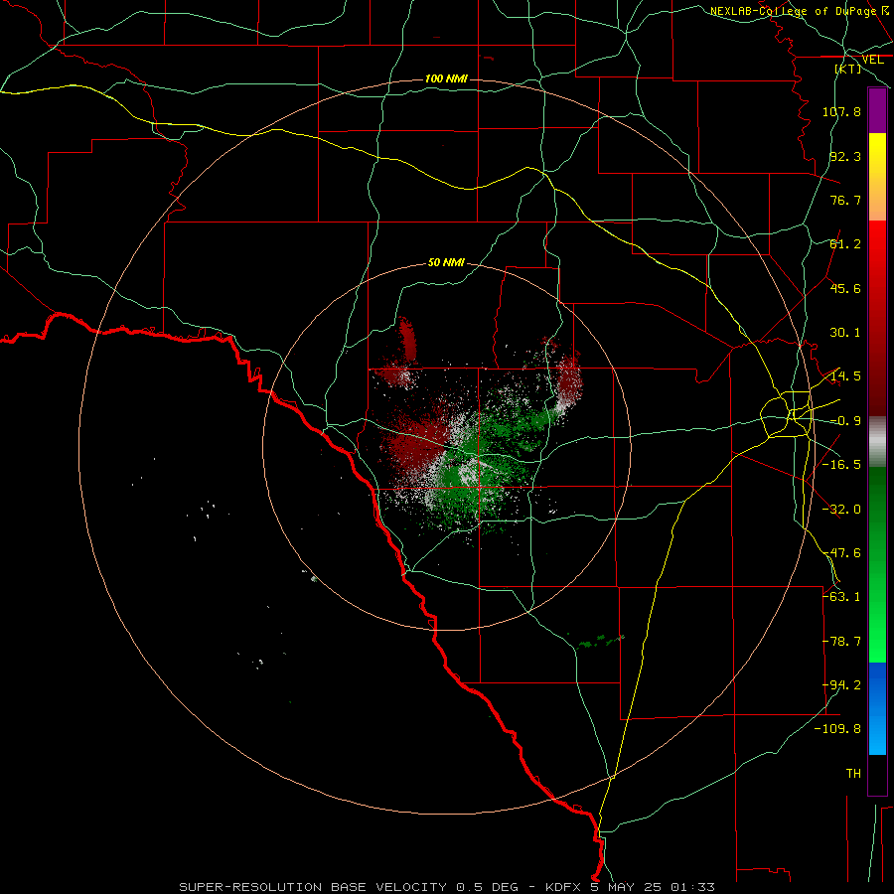Click the -32.0 velocity scale value

[x=841, y=510]
